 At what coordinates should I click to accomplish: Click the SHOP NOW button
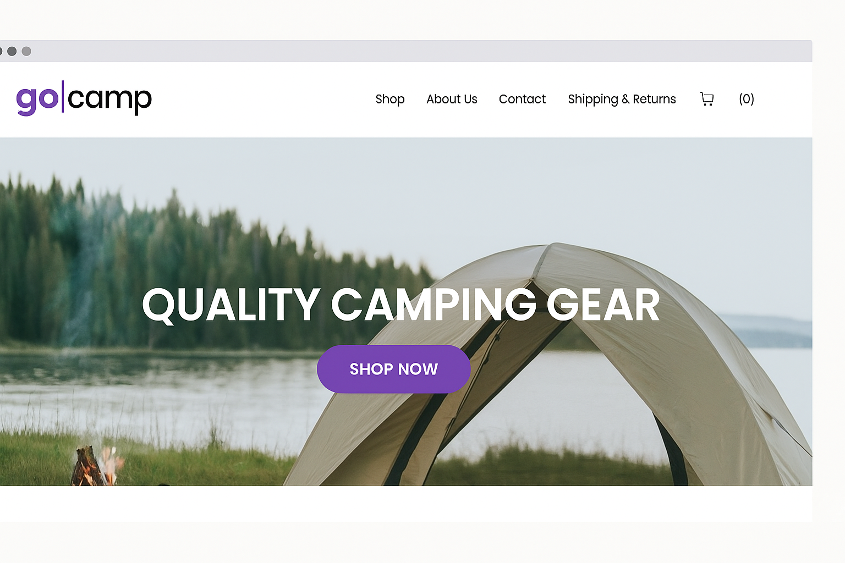[394, 369]
